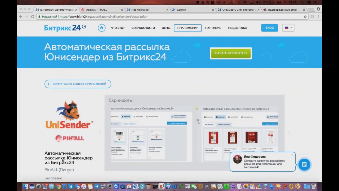Close the Сделки browser tab
Screen dimensions: 339x191
pos(213,10)
